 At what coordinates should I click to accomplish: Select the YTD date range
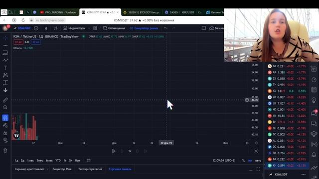(x=58, y=161)
